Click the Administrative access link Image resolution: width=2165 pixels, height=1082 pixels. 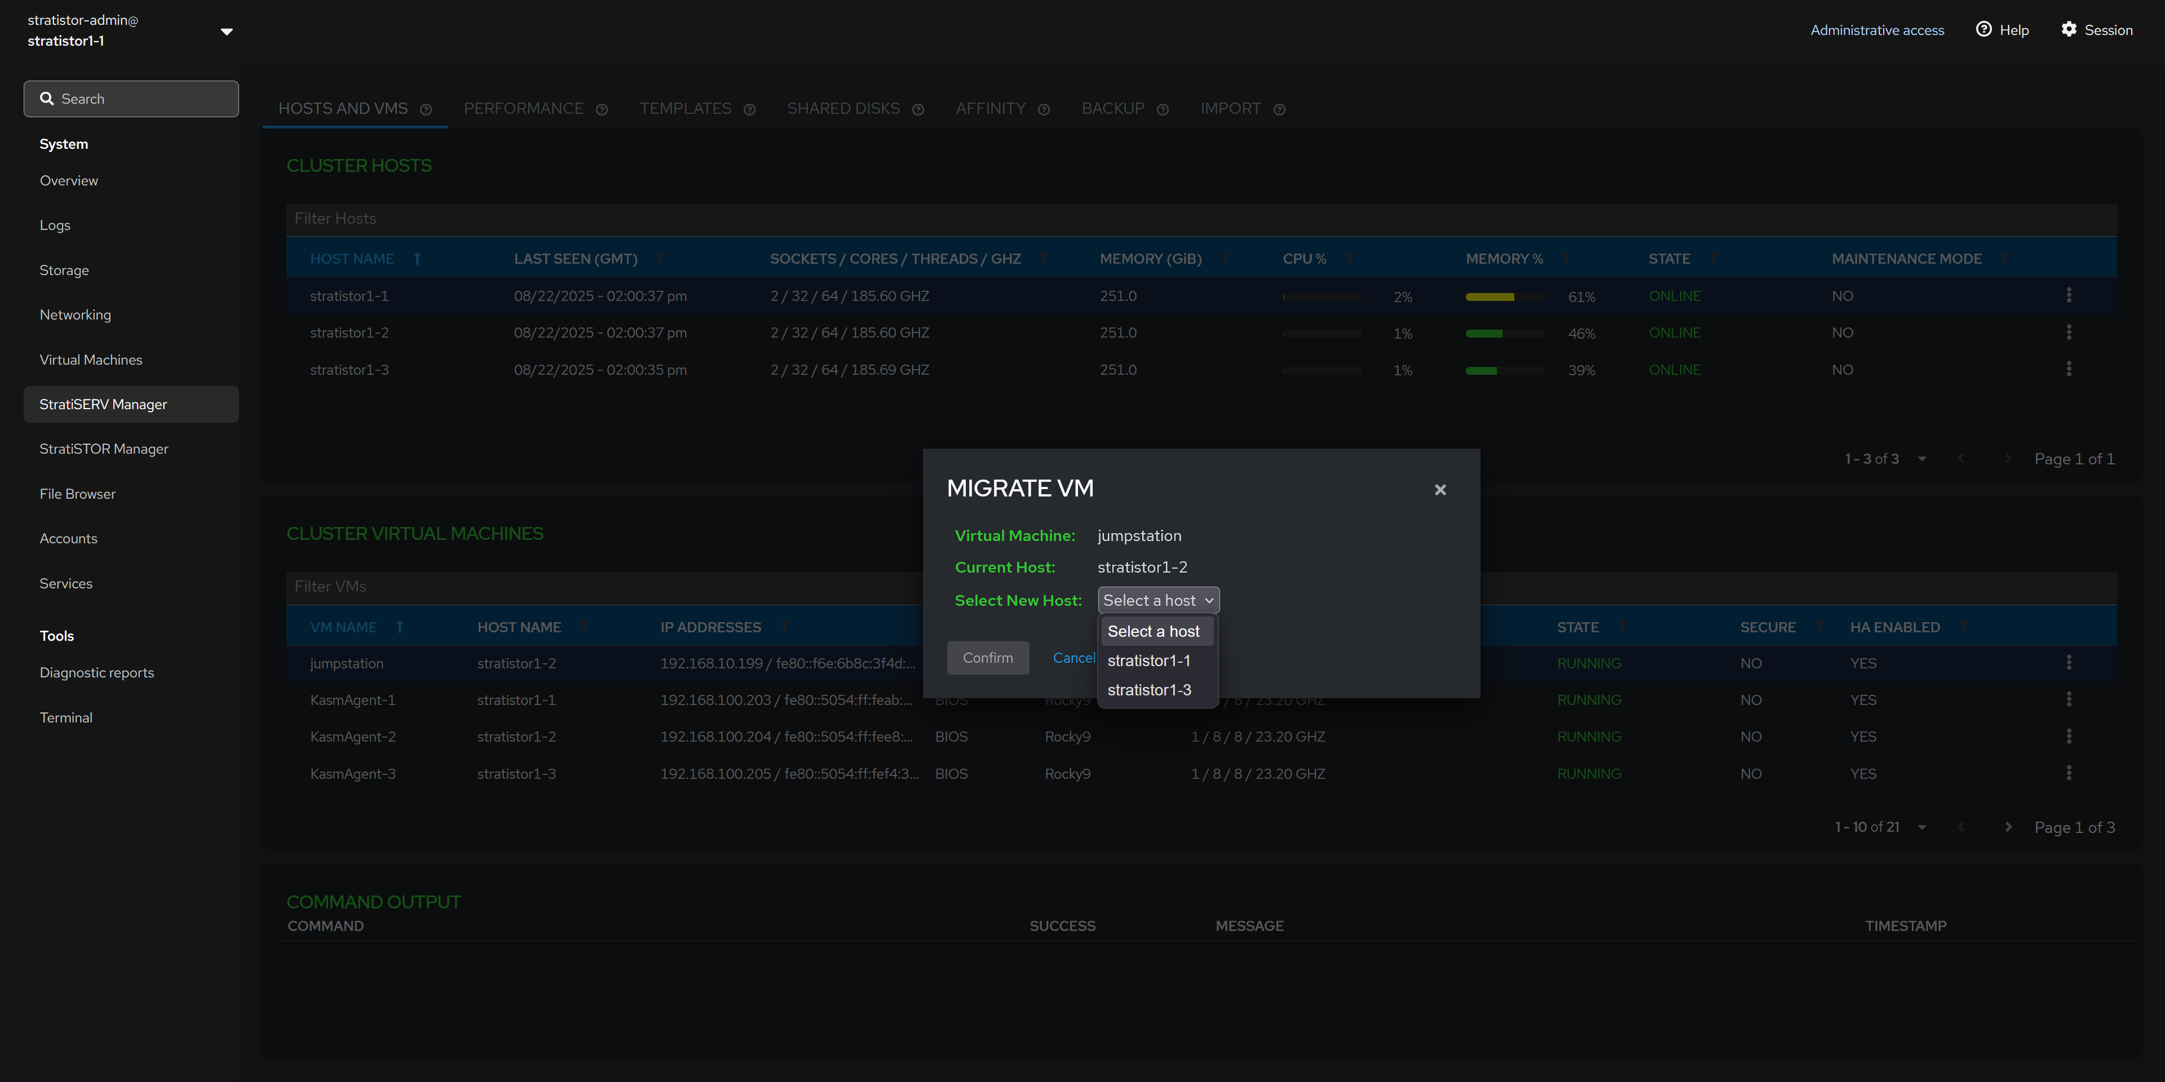1877,30
